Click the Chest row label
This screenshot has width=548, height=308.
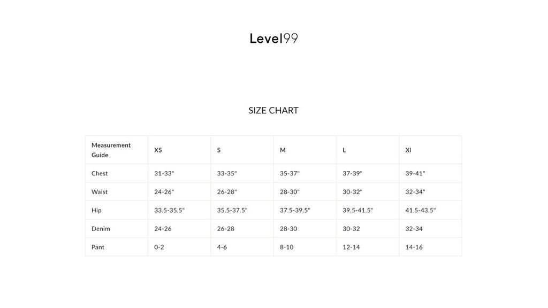100,173
